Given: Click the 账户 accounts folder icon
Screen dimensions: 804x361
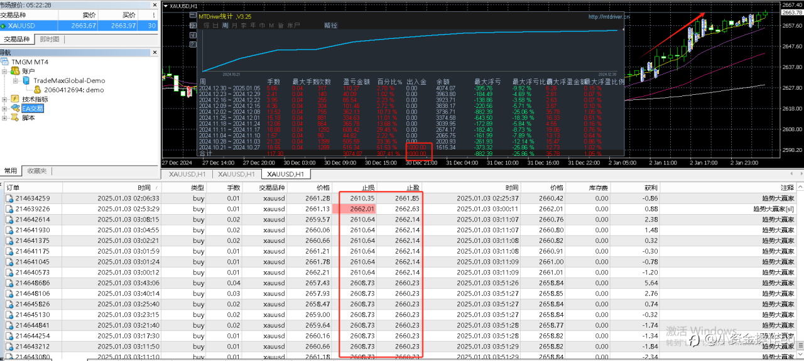Looking at the screenshot, I should [16, 72].
